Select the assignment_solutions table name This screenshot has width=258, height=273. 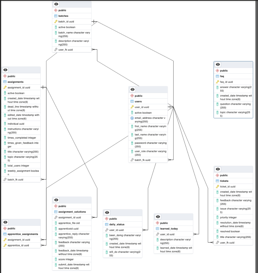[72, 212]
